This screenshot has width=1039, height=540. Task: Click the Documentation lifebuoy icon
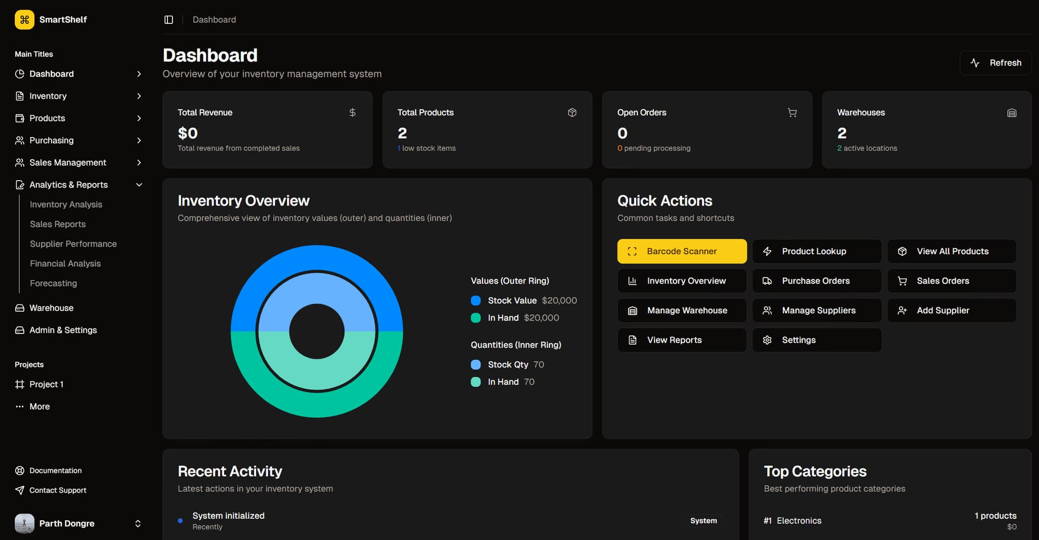click(x=20, y=470)
